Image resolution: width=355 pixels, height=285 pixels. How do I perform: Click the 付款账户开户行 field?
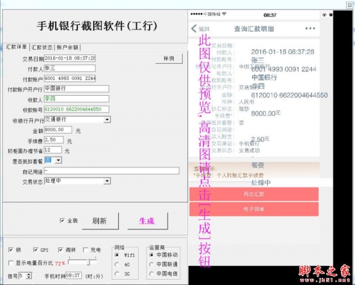(x=76, y=89)
